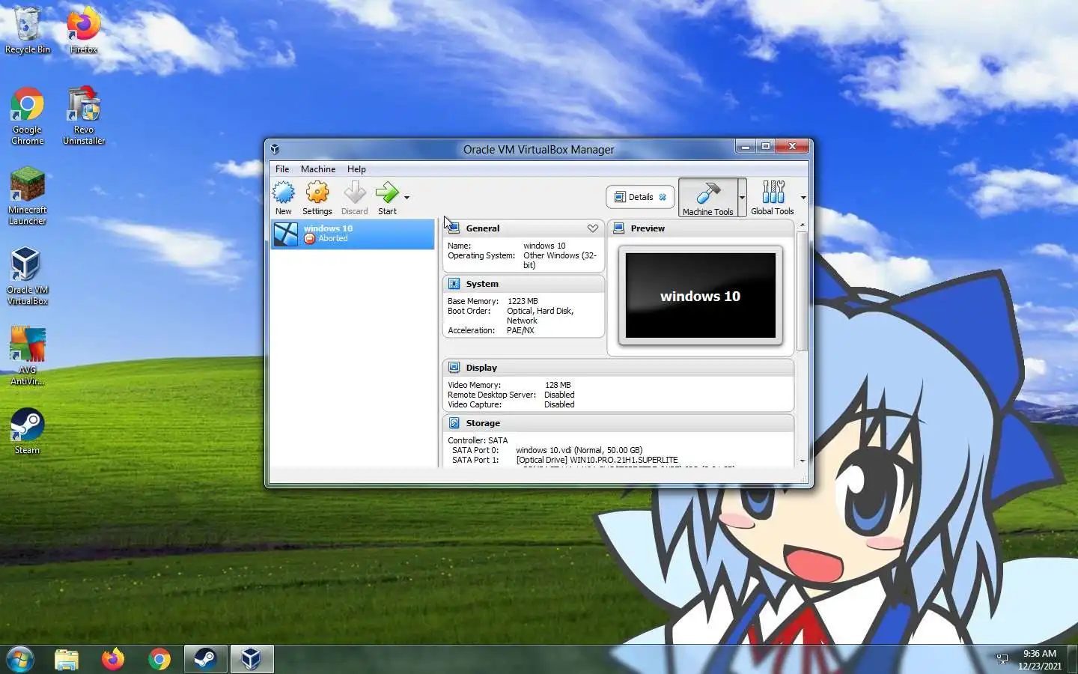The image size is (1078, 674).
Task: Click the Preview section monitor icon
Action: [619, 228]
